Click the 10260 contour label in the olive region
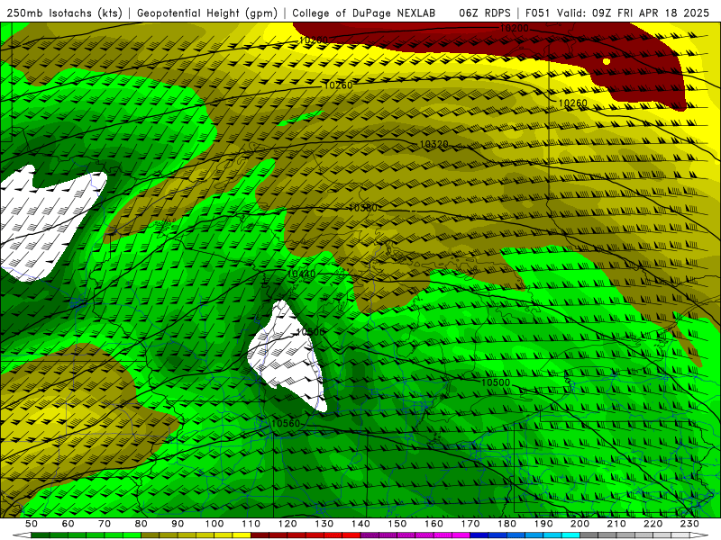The height and width of the screenshot is (540, 721). point(338,85)
